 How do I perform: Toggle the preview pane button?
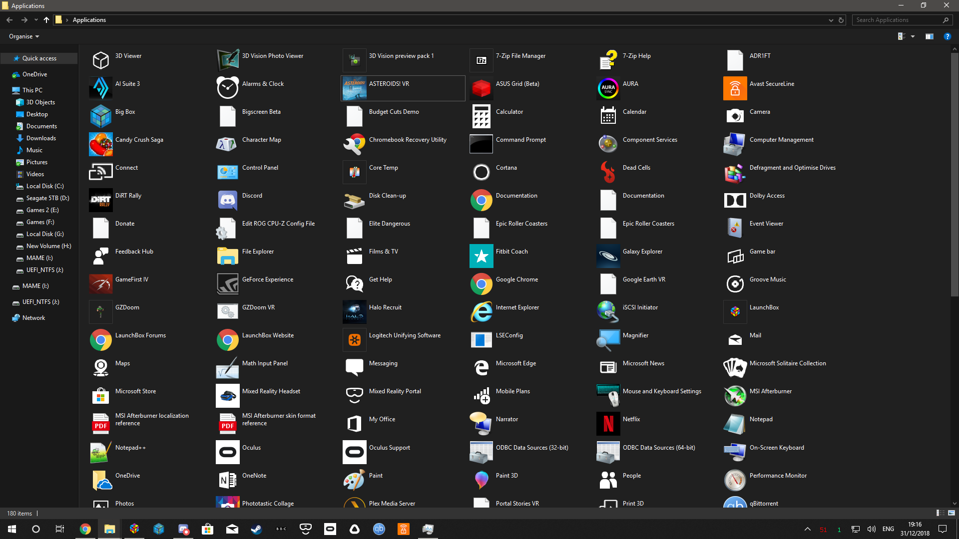[x=930, y=36]
